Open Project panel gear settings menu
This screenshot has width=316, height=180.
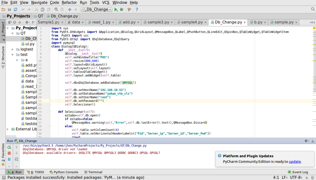[27, 22]
